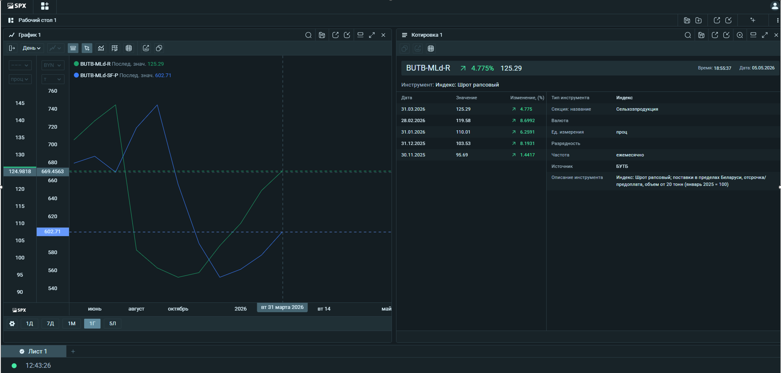Click the SPX logo in top bar
781x373 pixels.
(x=17, y=6)
